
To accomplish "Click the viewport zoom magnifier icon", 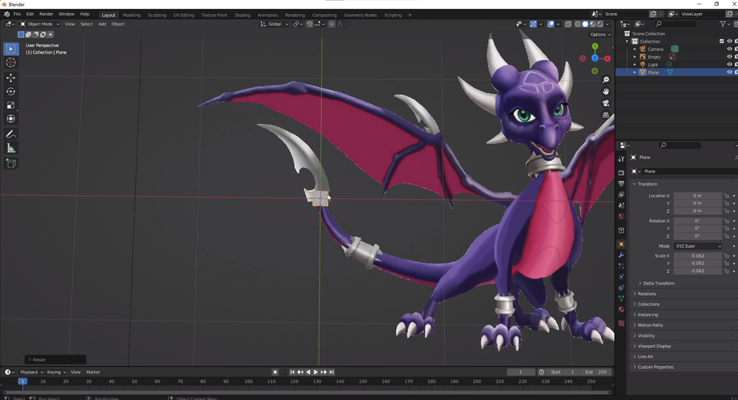I will click(606, 80).
